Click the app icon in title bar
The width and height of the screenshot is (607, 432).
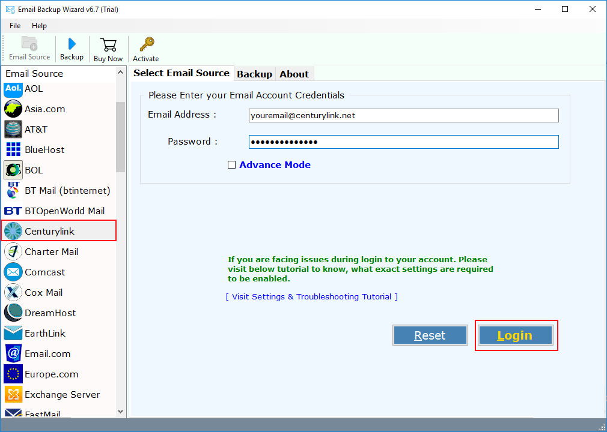(10, 9)
